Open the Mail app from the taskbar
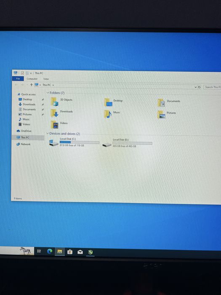The width and height of the screenshot is (221, 295). [x=80, y=252]
